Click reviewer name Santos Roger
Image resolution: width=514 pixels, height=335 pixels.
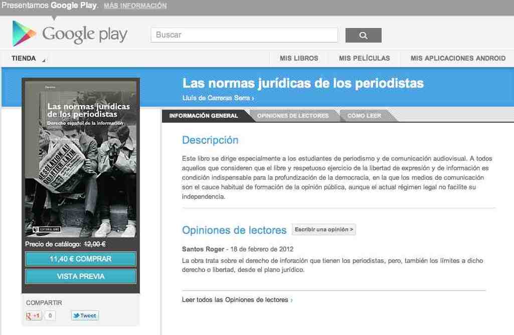click(x=203, y=249)
